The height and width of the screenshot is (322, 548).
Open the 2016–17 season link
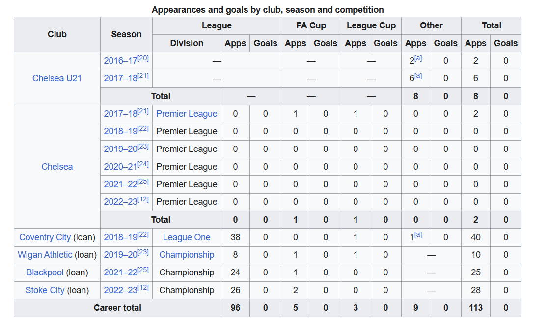click(x=121, y=61)
